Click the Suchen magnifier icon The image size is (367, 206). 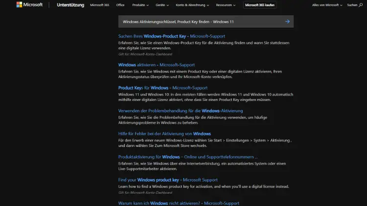pos(360,5)
